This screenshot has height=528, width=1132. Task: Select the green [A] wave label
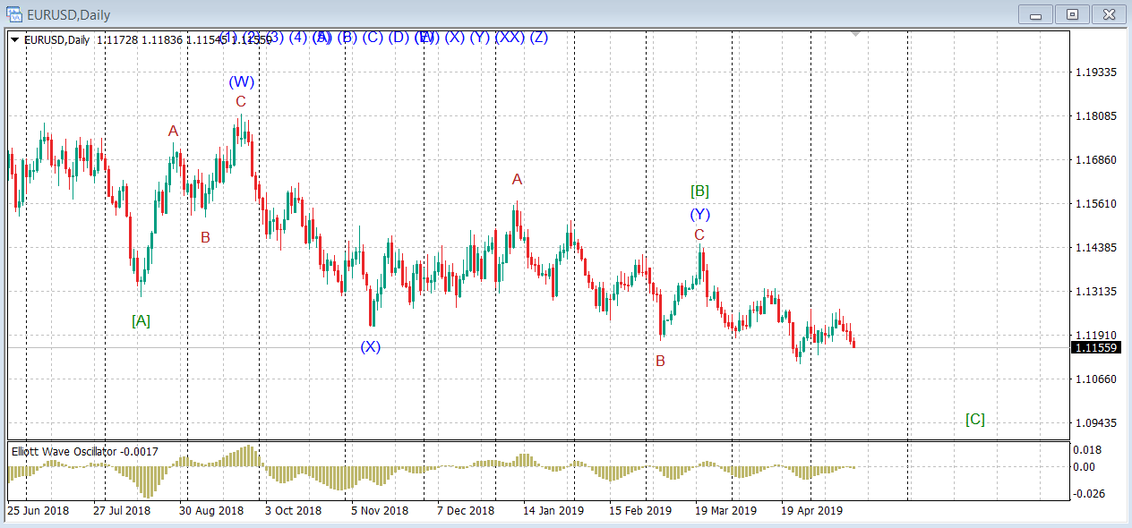point(141,319)
